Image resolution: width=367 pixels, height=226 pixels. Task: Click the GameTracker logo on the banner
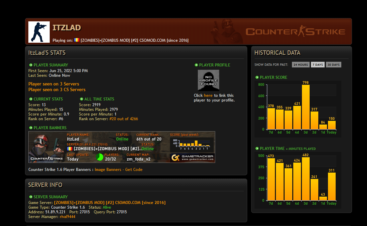[192, 158]
